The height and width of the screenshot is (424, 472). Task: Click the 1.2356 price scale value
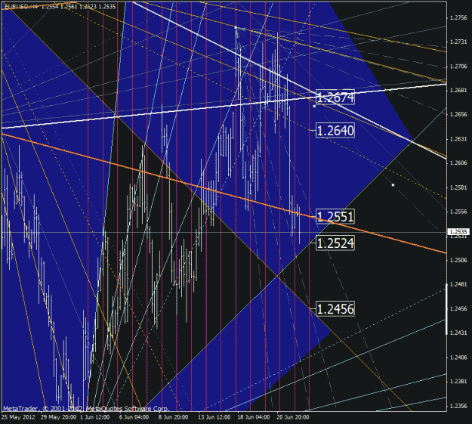(x=458, y=406)
